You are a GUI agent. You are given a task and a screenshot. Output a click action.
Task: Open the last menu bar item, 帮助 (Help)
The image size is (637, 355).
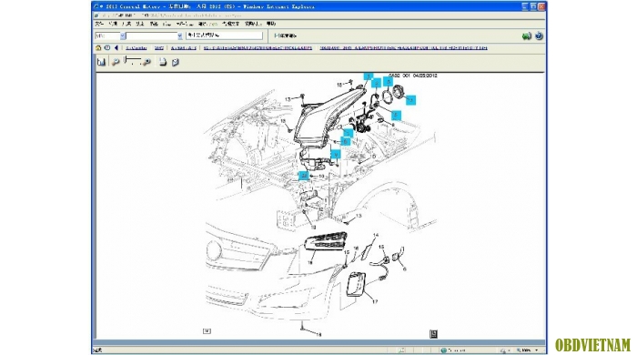point(271,24)
